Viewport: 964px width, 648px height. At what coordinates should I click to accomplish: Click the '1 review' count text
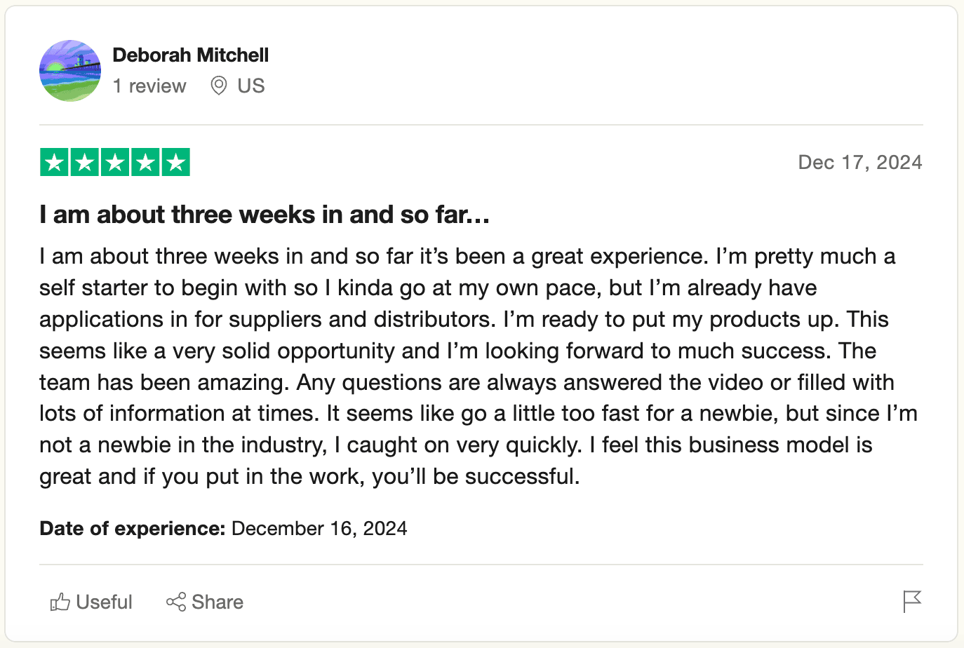coord(149,86)
